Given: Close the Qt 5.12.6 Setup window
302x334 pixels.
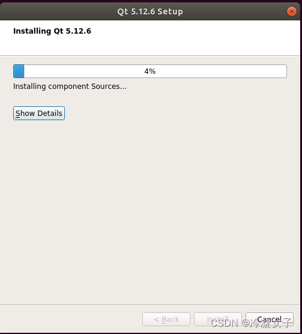Looking at the screenshot, I should (291, 11).
